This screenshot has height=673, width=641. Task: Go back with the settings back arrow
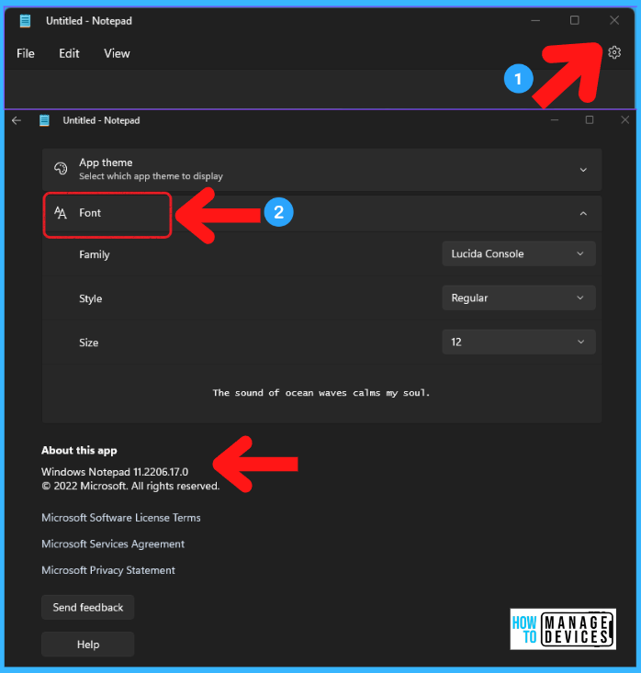tap(17, 120)
